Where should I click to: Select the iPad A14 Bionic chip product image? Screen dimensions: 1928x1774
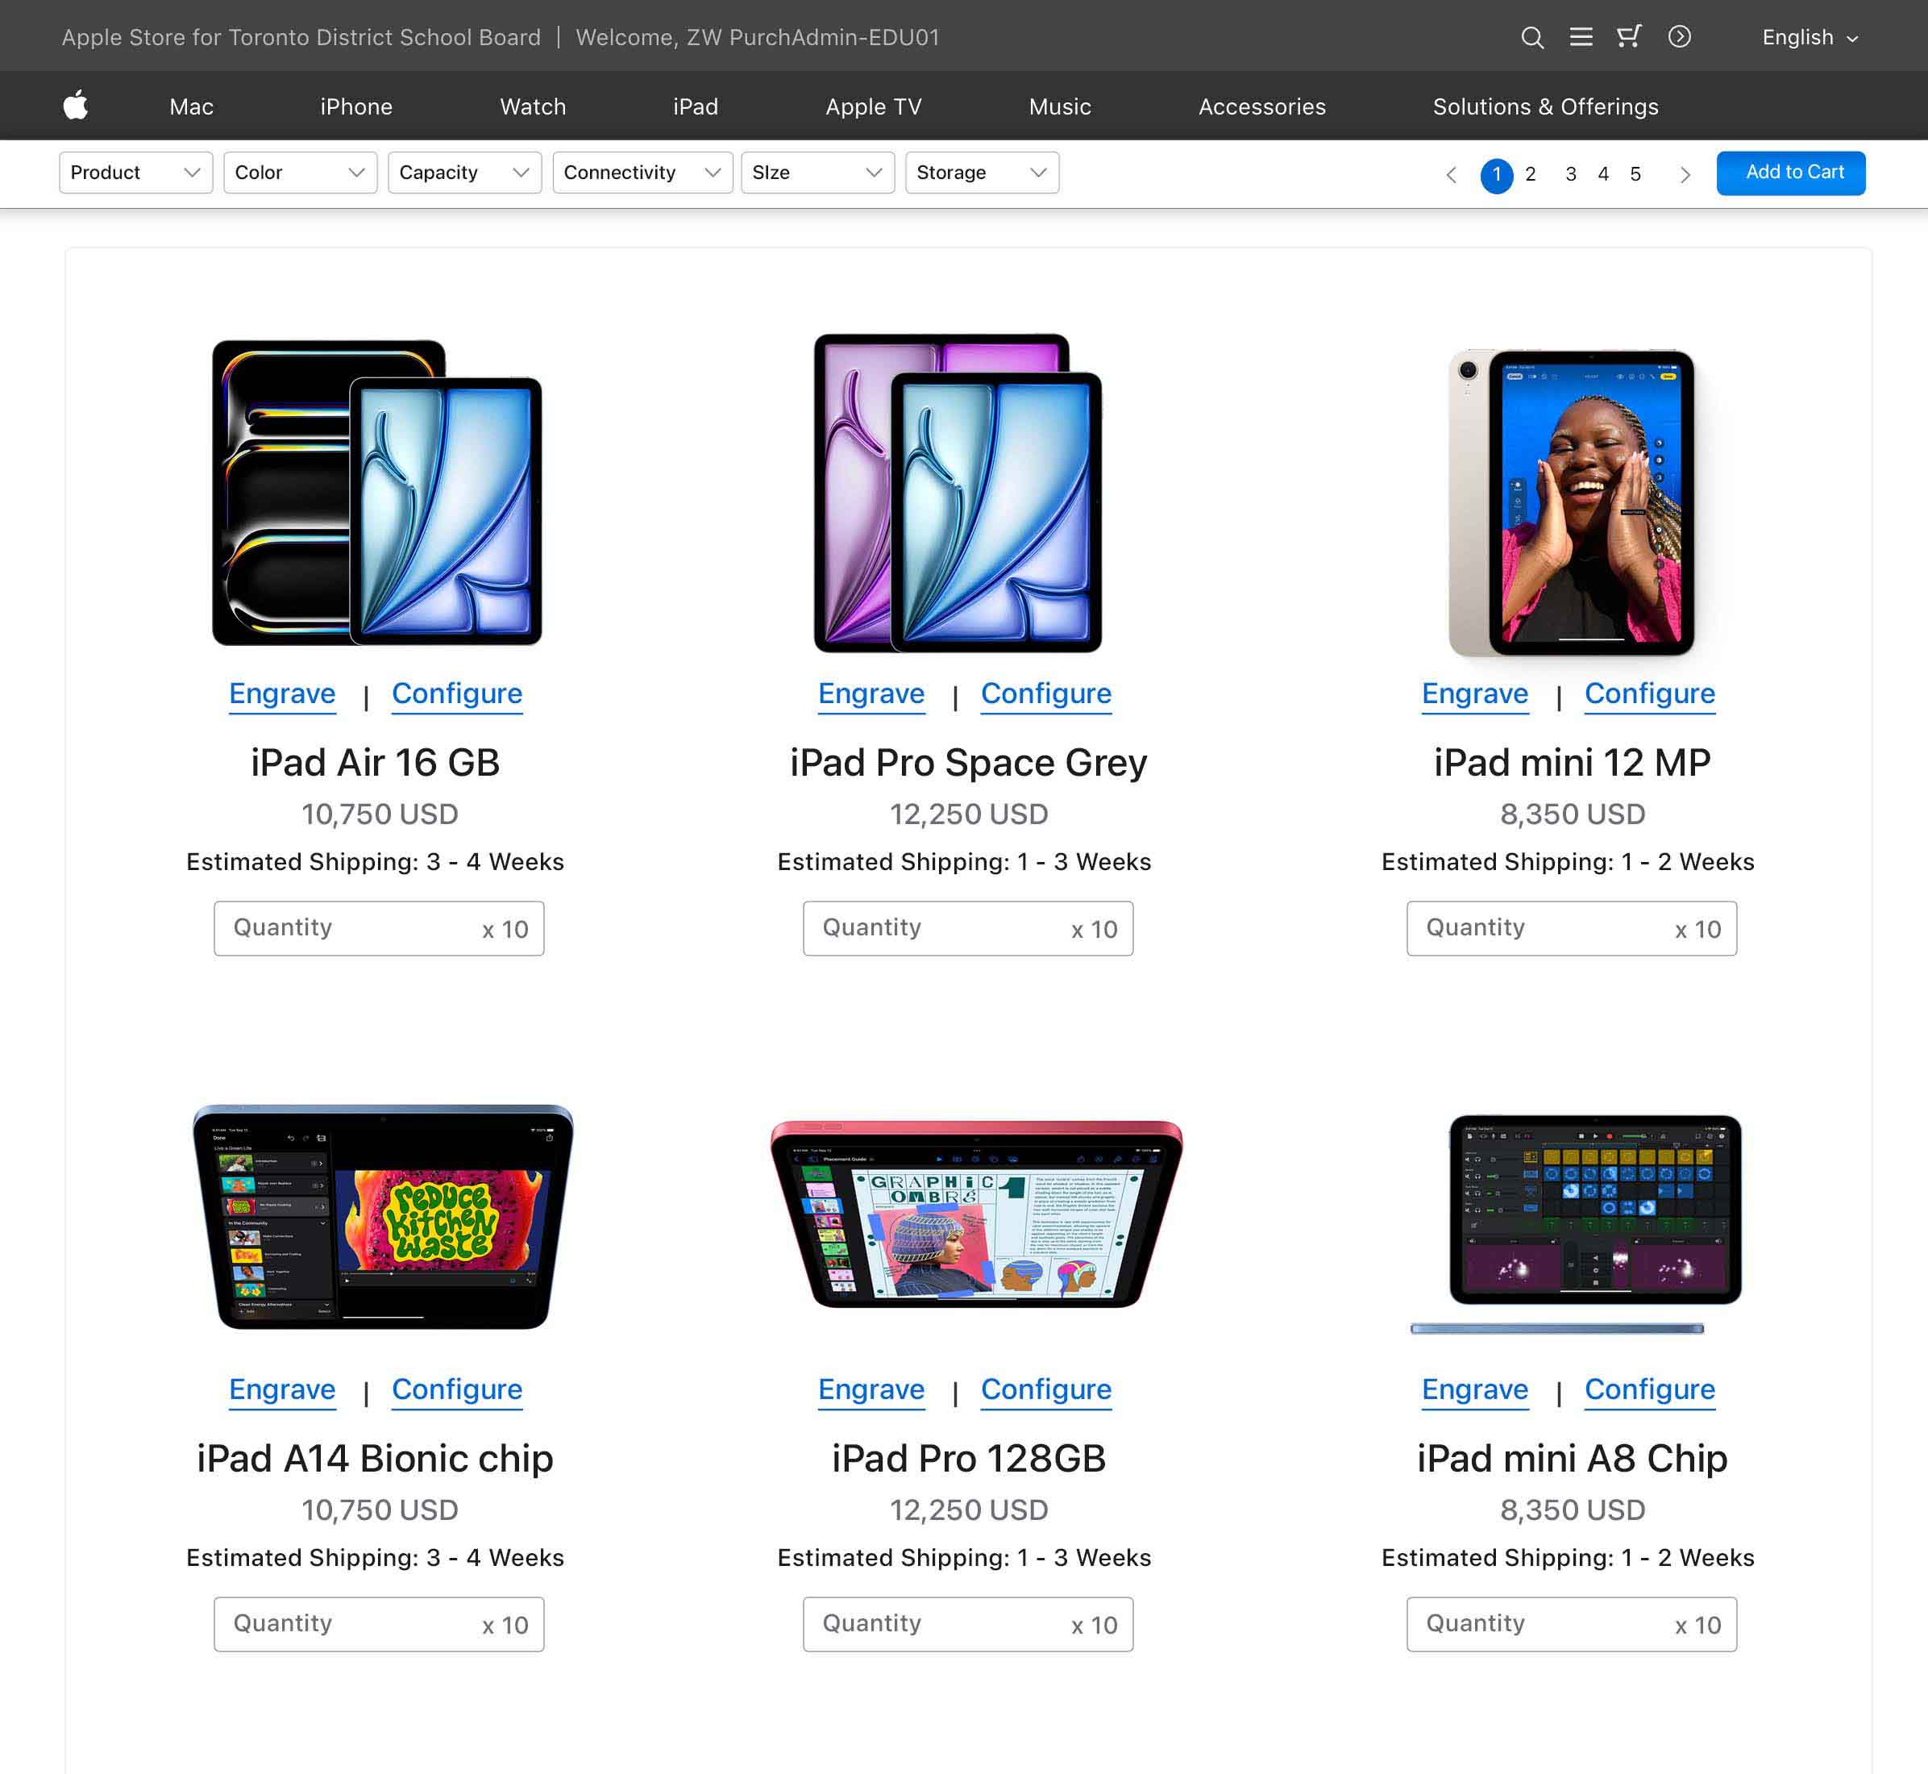(382, 1216)
